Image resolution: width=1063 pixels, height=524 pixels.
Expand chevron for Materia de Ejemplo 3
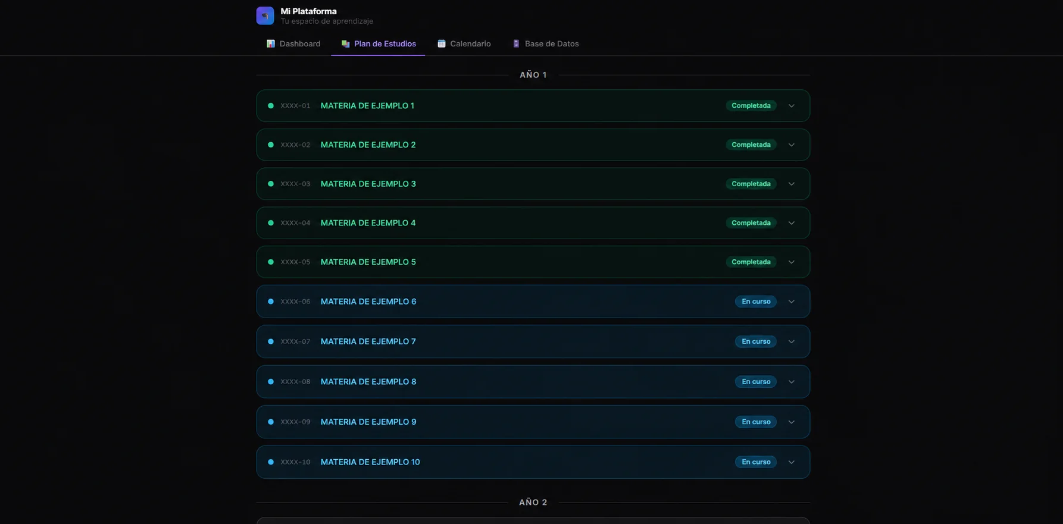tap(792, 184)
